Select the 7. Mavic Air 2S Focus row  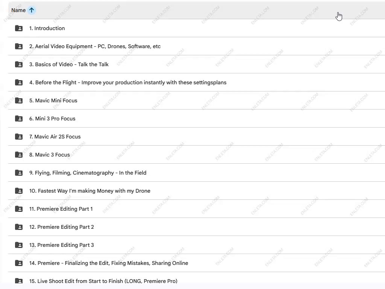click(55, 137)
